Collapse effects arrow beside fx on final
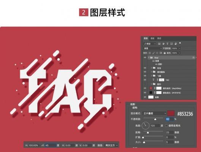Viewport: 201px width, 152px height. click(x=196, y=57)
